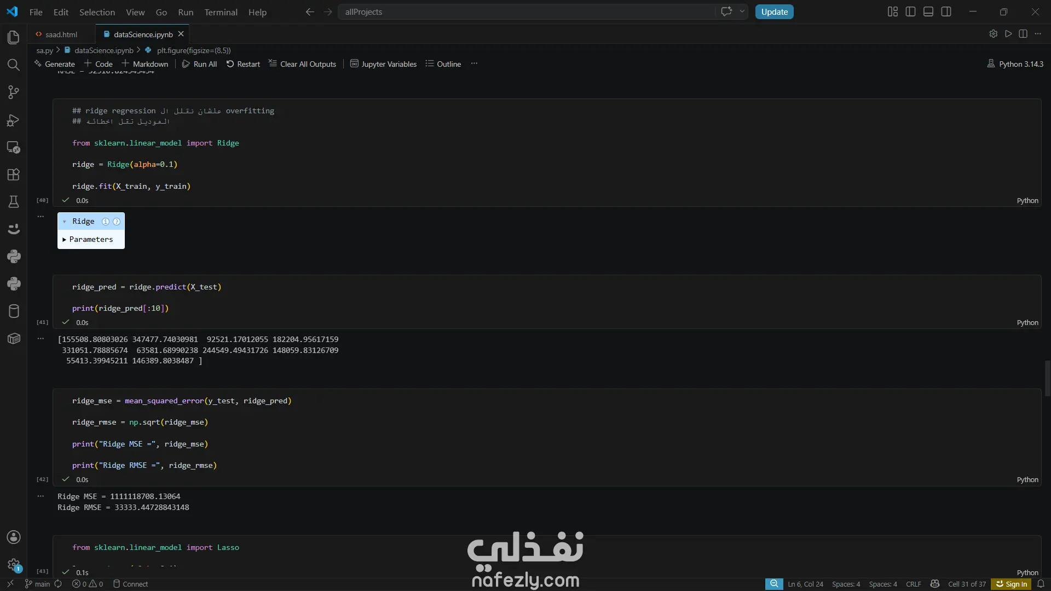Open the Ridge info icon
Screen dimensions: 1051x591
(106, 222)
